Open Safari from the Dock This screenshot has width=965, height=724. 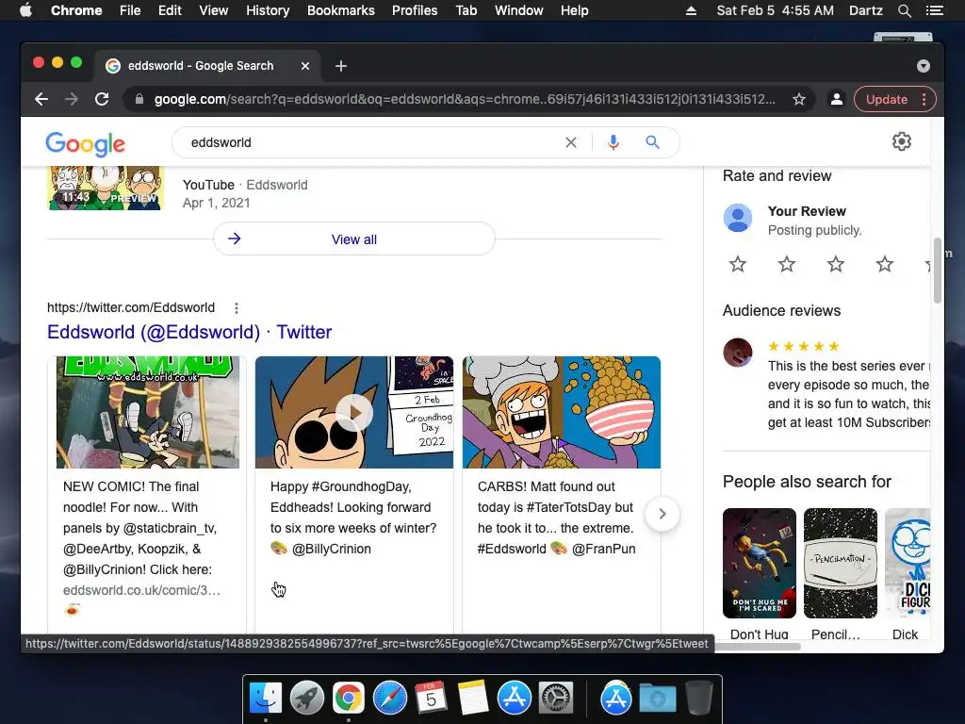pyautogui.click(x=390, y=699)
